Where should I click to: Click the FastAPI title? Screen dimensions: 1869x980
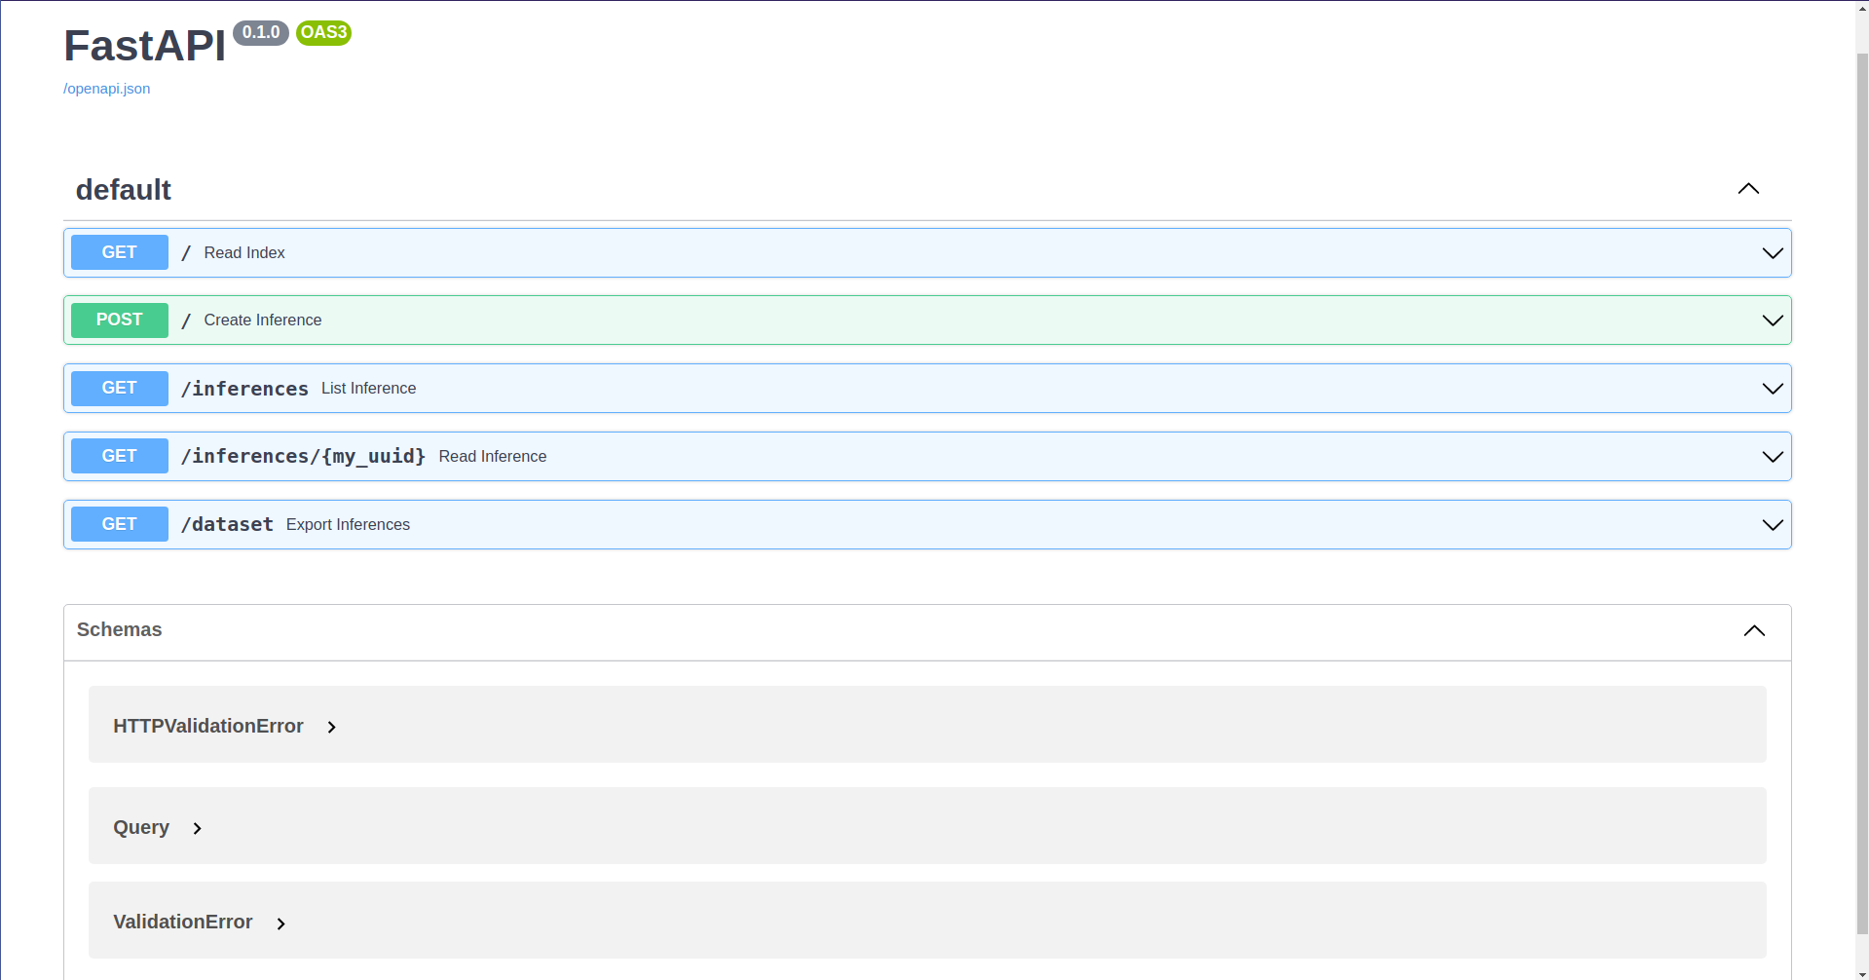coord(144,46)
